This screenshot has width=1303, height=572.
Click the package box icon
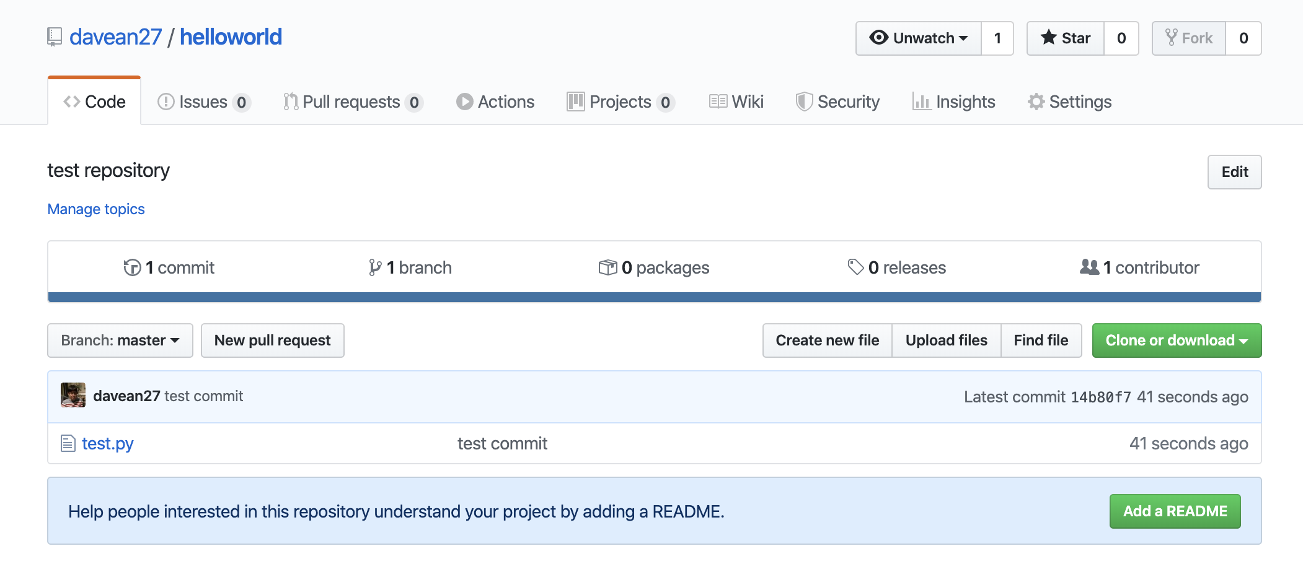(x=607, y=267)
